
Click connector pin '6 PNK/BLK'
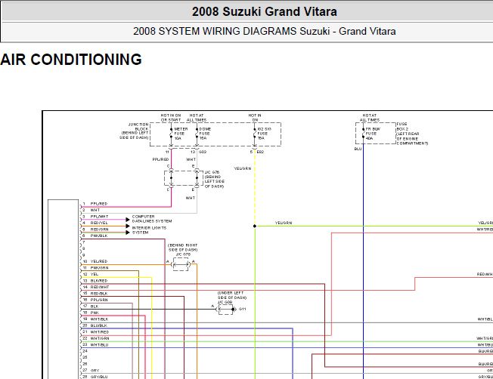pos(95,236)
